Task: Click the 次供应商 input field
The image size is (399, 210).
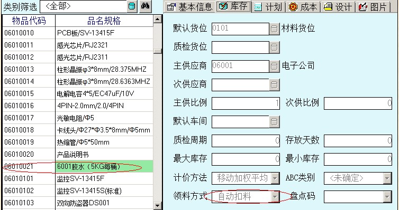Action: click(x=240, y=85)
